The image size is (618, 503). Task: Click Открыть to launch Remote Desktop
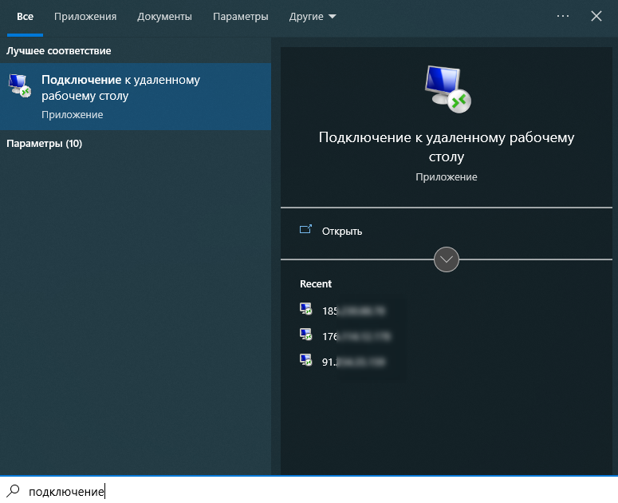tap(342, 232)
